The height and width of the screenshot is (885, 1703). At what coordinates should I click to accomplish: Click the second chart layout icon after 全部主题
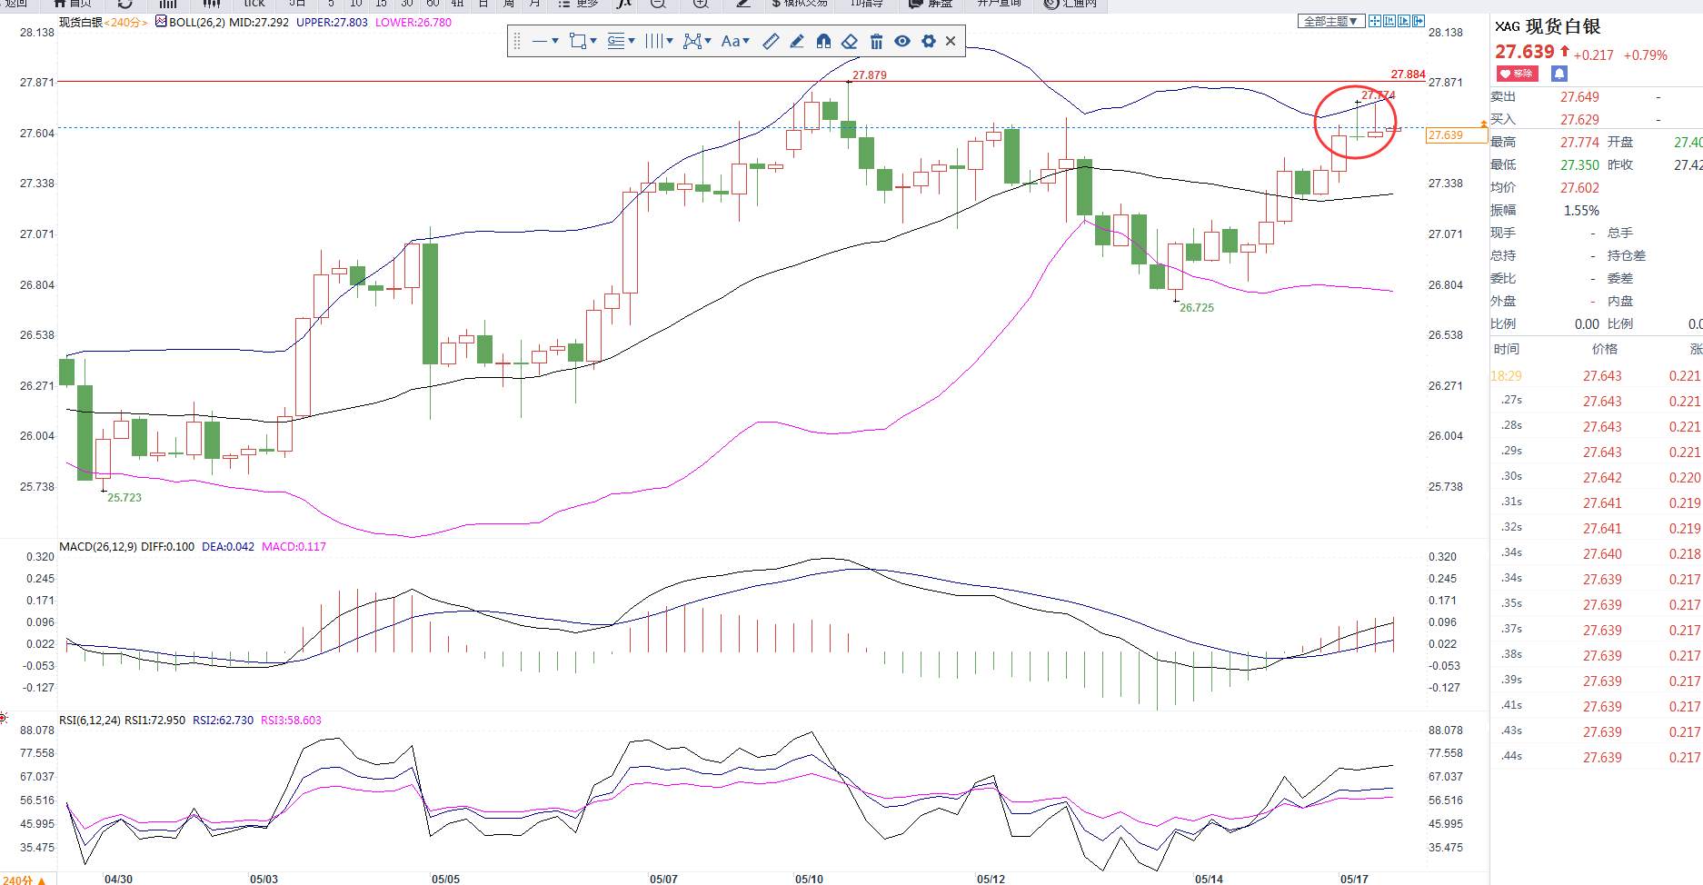click(1389, 21)
